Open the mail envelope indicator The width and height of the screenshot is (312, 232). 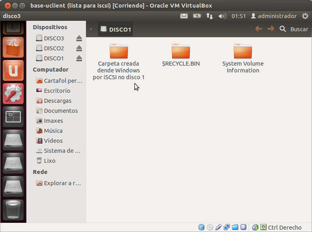(x=184, y=16)
